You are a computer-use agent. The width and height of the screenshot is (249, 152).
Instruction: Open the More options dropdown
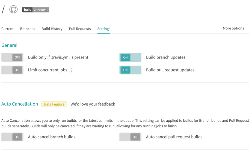point(233,28)
